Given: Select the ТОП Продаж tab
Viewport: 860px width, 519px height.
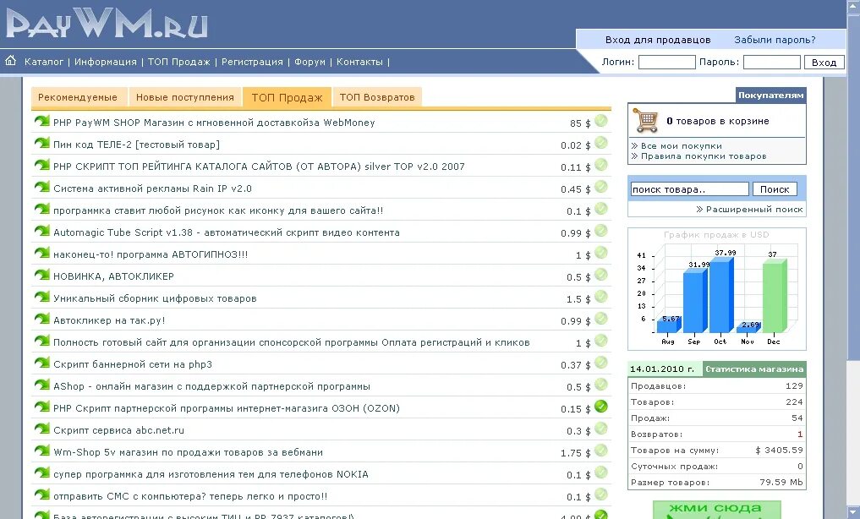Looking at the screenshot, I should click(287, 97).
